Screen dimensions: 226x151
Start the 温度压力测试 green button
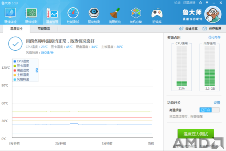[196, 134]
